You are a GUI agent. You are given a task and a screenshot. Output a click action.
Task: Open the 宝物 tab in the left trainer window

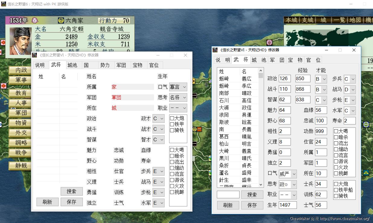click(137, 65)
